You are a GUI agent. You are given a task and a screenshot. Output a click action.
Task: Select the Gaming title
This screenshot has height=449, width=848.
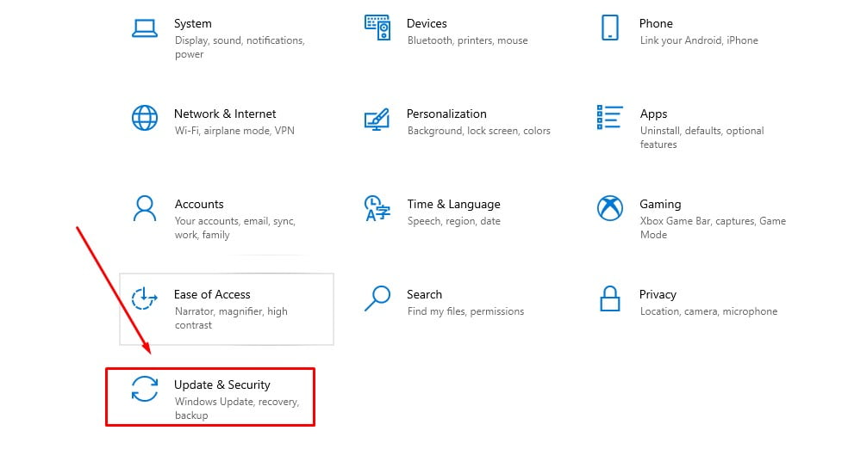pos(660,205)
